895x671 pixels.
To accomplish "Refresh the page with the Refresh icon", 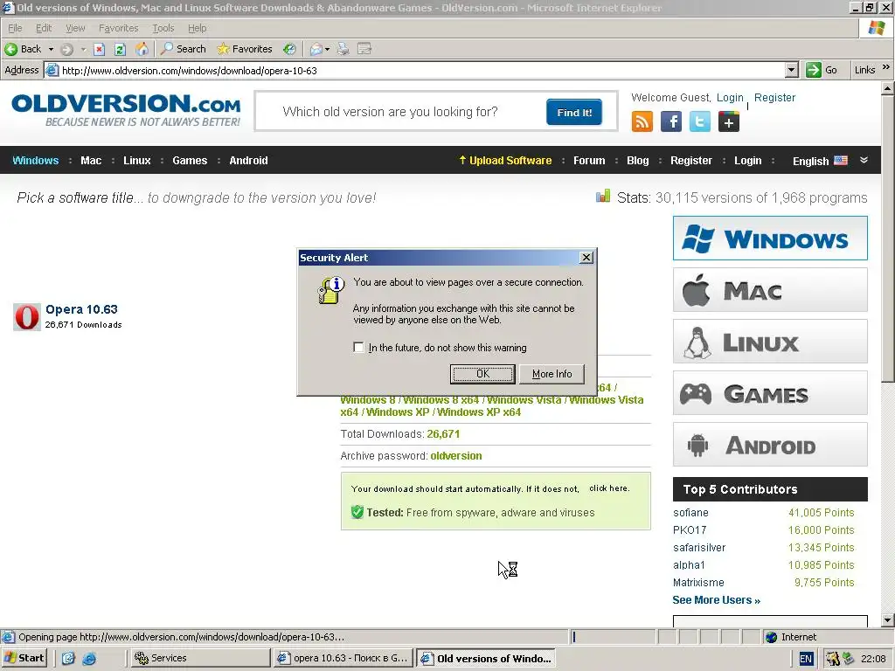I will (x=120, y=49).
